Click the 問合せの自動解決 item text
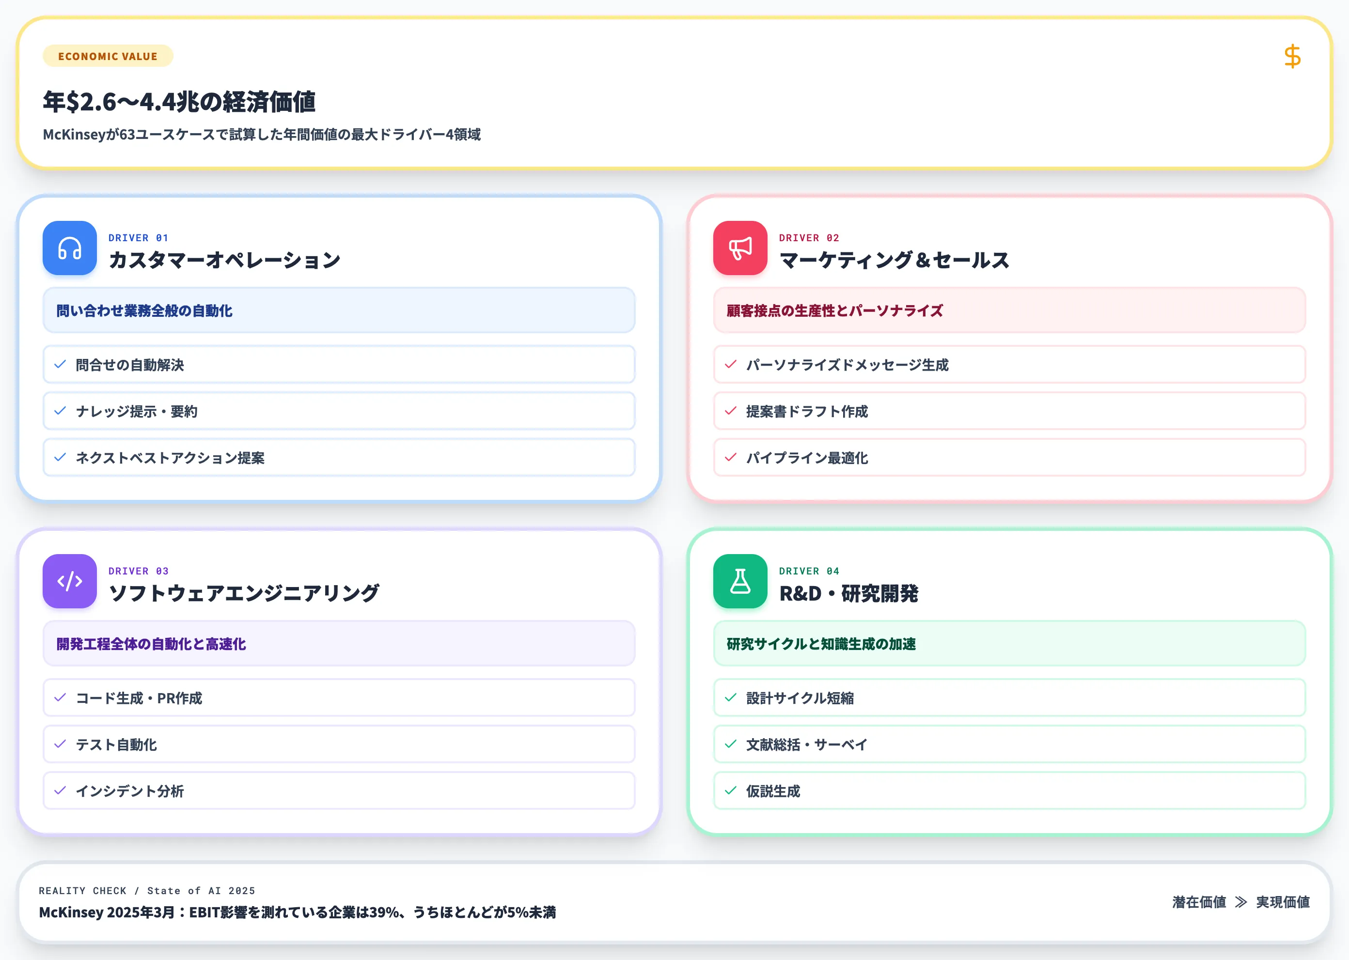This screenshot has height=960, width=1349. coord(129,365)
